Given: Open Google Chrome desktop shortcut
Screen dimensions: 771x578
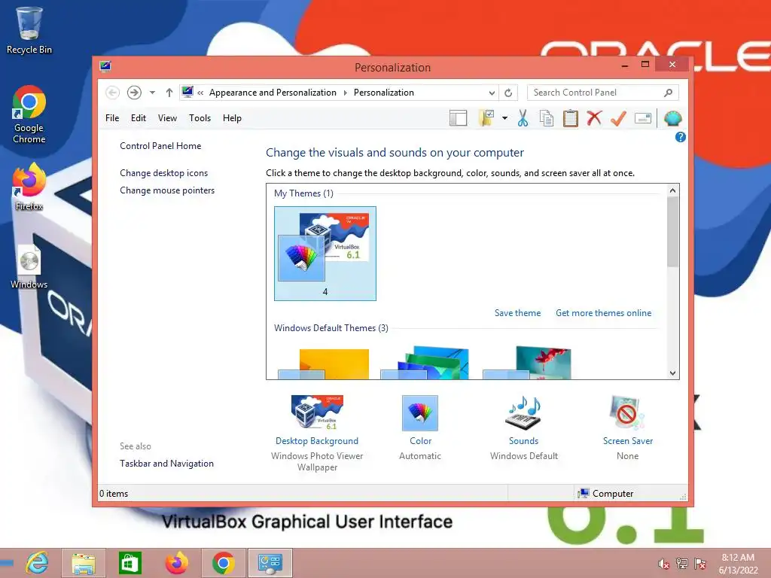Looking at the screenshot, I should [29, 114].
